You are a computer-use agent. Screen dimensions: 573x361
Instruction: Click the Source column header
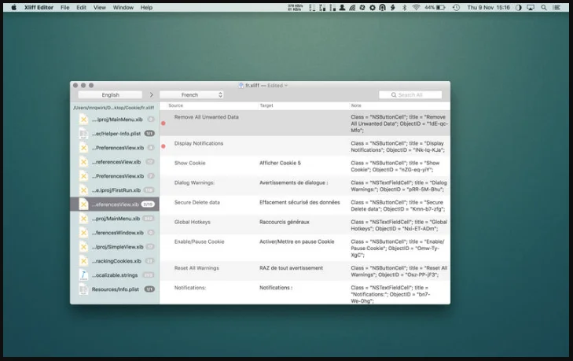coord(176,105)
